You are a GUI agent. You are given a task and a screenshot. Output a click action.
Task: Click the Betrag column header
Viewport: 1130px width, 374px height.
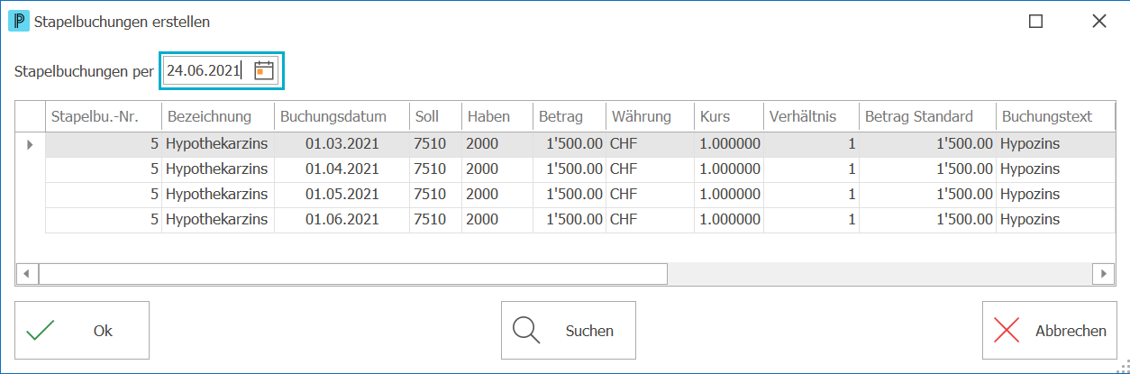coord(570,116)
